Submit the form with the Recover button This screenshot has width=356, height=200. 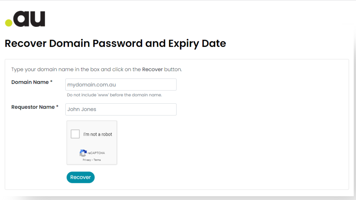click(80, 177)
